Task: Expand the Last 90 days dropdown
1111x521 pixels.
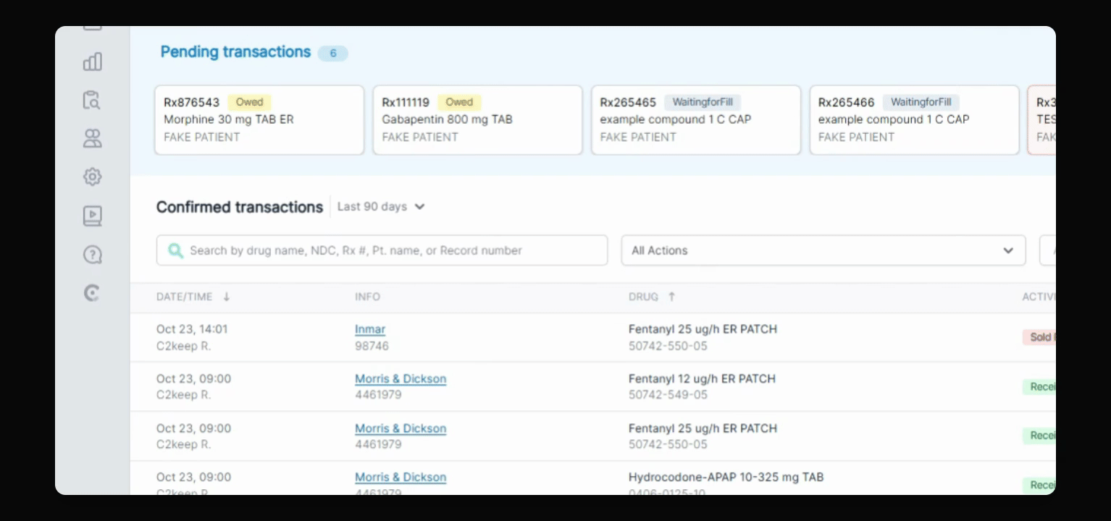Action: point(381,207)
